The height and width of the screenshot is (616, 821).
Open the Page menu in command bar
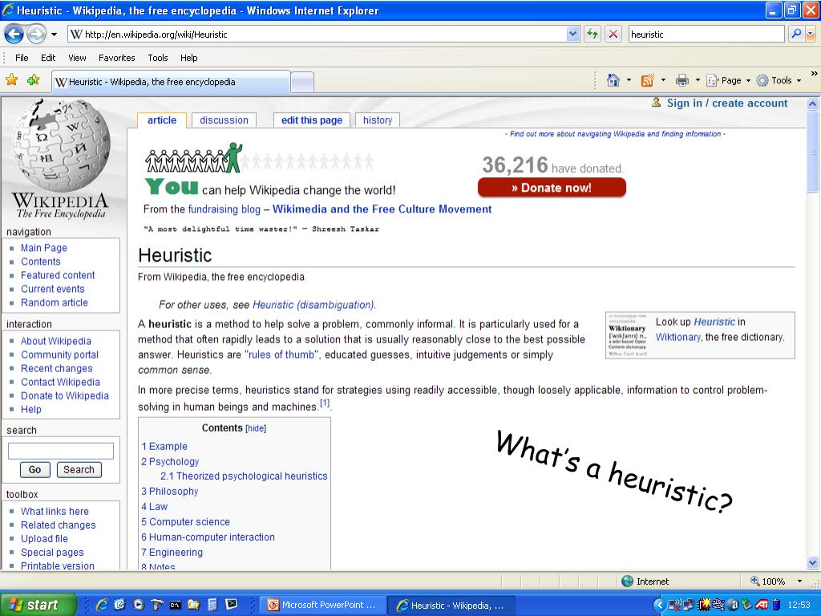coord(728,80)
